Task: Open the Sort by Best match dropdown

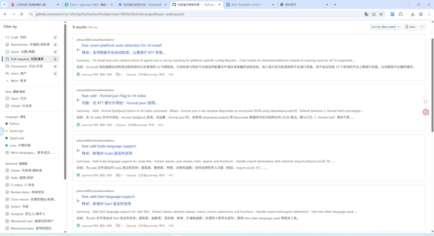Action: click(385, 27)
